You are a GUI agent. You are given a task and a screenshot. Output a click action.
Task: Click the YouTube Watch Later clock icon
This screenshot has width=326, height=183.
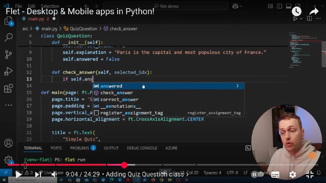point(297,11)
